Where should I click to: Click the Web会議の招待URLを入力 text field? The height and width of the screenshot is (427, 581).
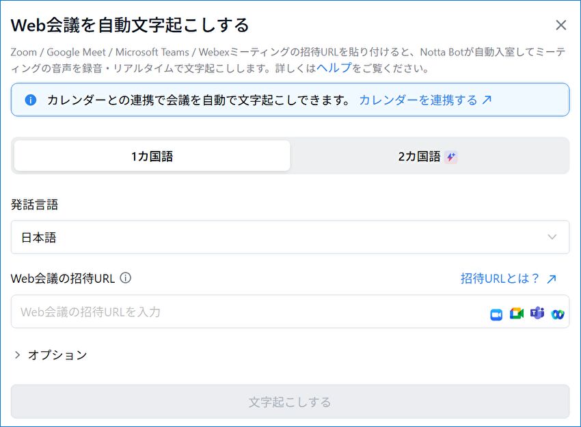(246, 312)
